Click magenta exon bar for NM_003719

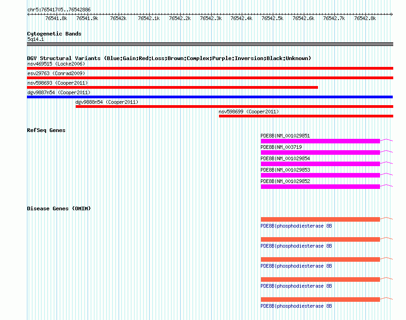coord(320,152)
